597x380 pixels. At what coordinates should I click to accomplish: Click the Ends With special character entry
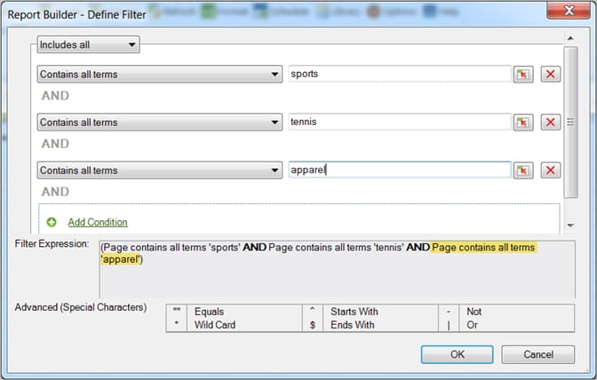[x=352, y=325]
